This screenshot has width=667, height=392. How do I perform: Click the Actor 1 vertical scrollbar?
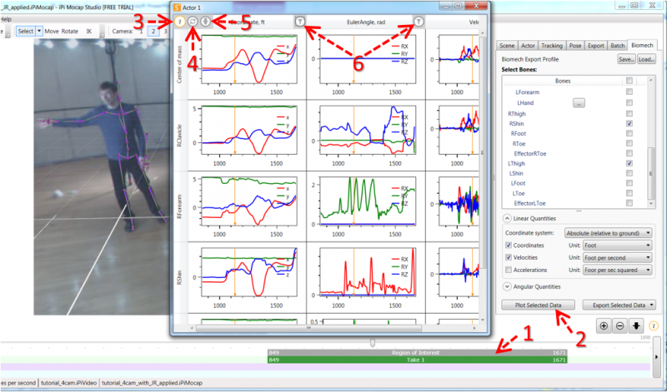coord(483,153)
